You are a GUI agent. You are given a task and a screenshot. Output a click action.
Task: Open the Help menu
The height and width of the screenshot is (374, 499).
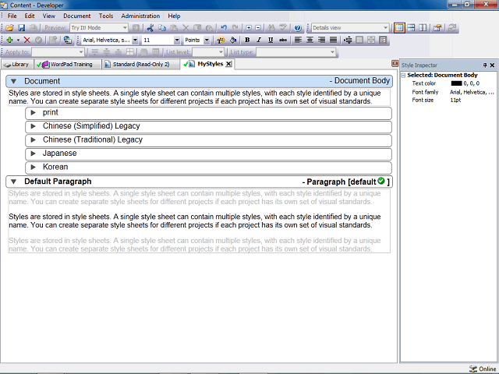174,16
